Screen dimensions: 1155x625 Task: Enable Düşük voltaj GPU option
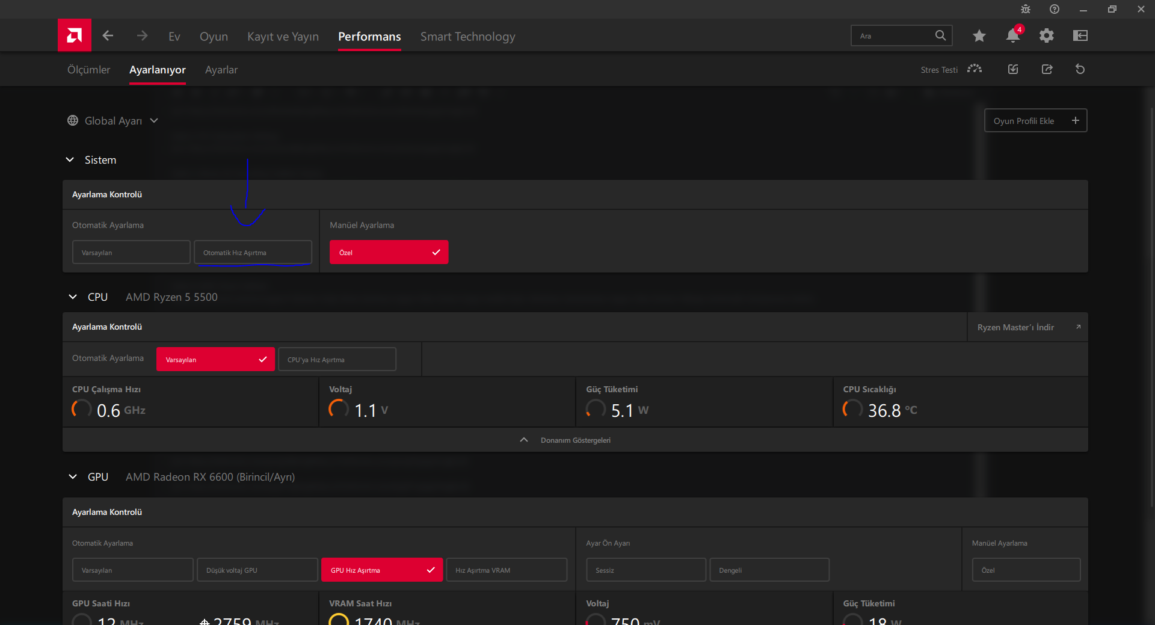pyautogui.click(x=257, y=570)
